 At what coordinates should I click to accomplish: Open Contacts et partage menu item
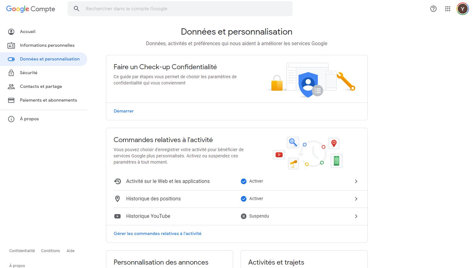(x=41, y=86)
